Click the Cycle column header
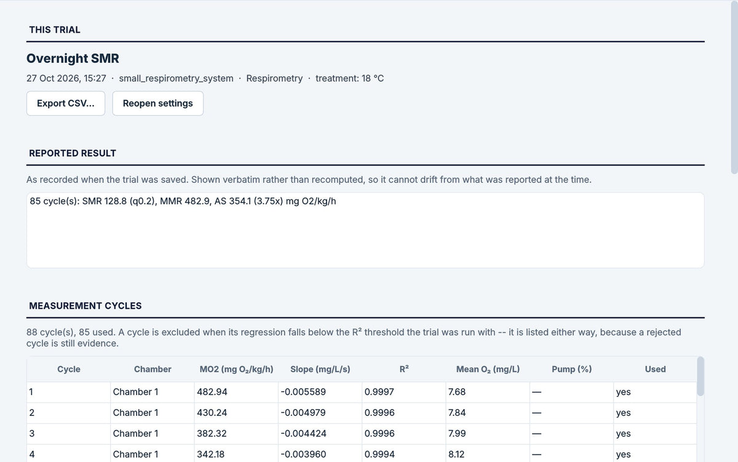The width and height of the screenshot is (738, 462). 69,369
